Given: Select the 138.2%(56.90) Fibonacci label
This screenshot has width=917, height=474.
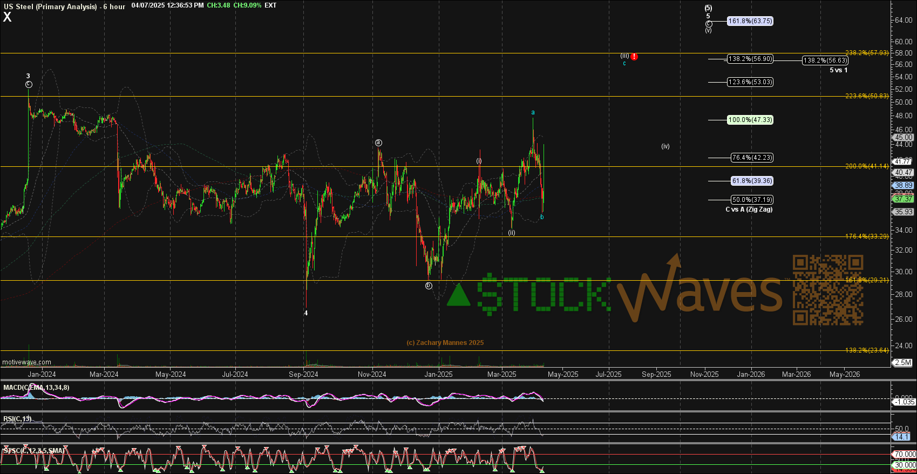Looking at the screenshot, I should point(750,59).
